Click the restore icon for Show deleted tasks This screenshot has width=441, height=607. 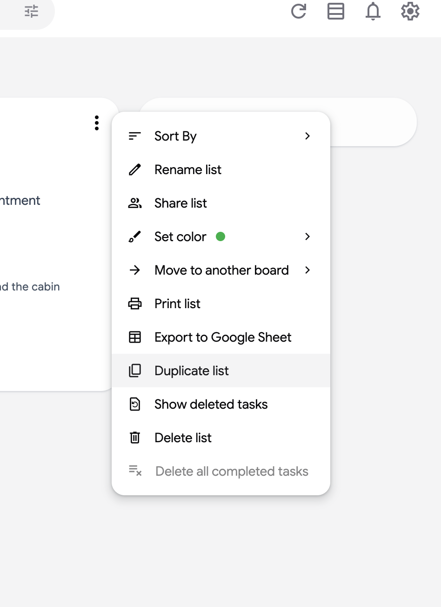pos(135,404)
